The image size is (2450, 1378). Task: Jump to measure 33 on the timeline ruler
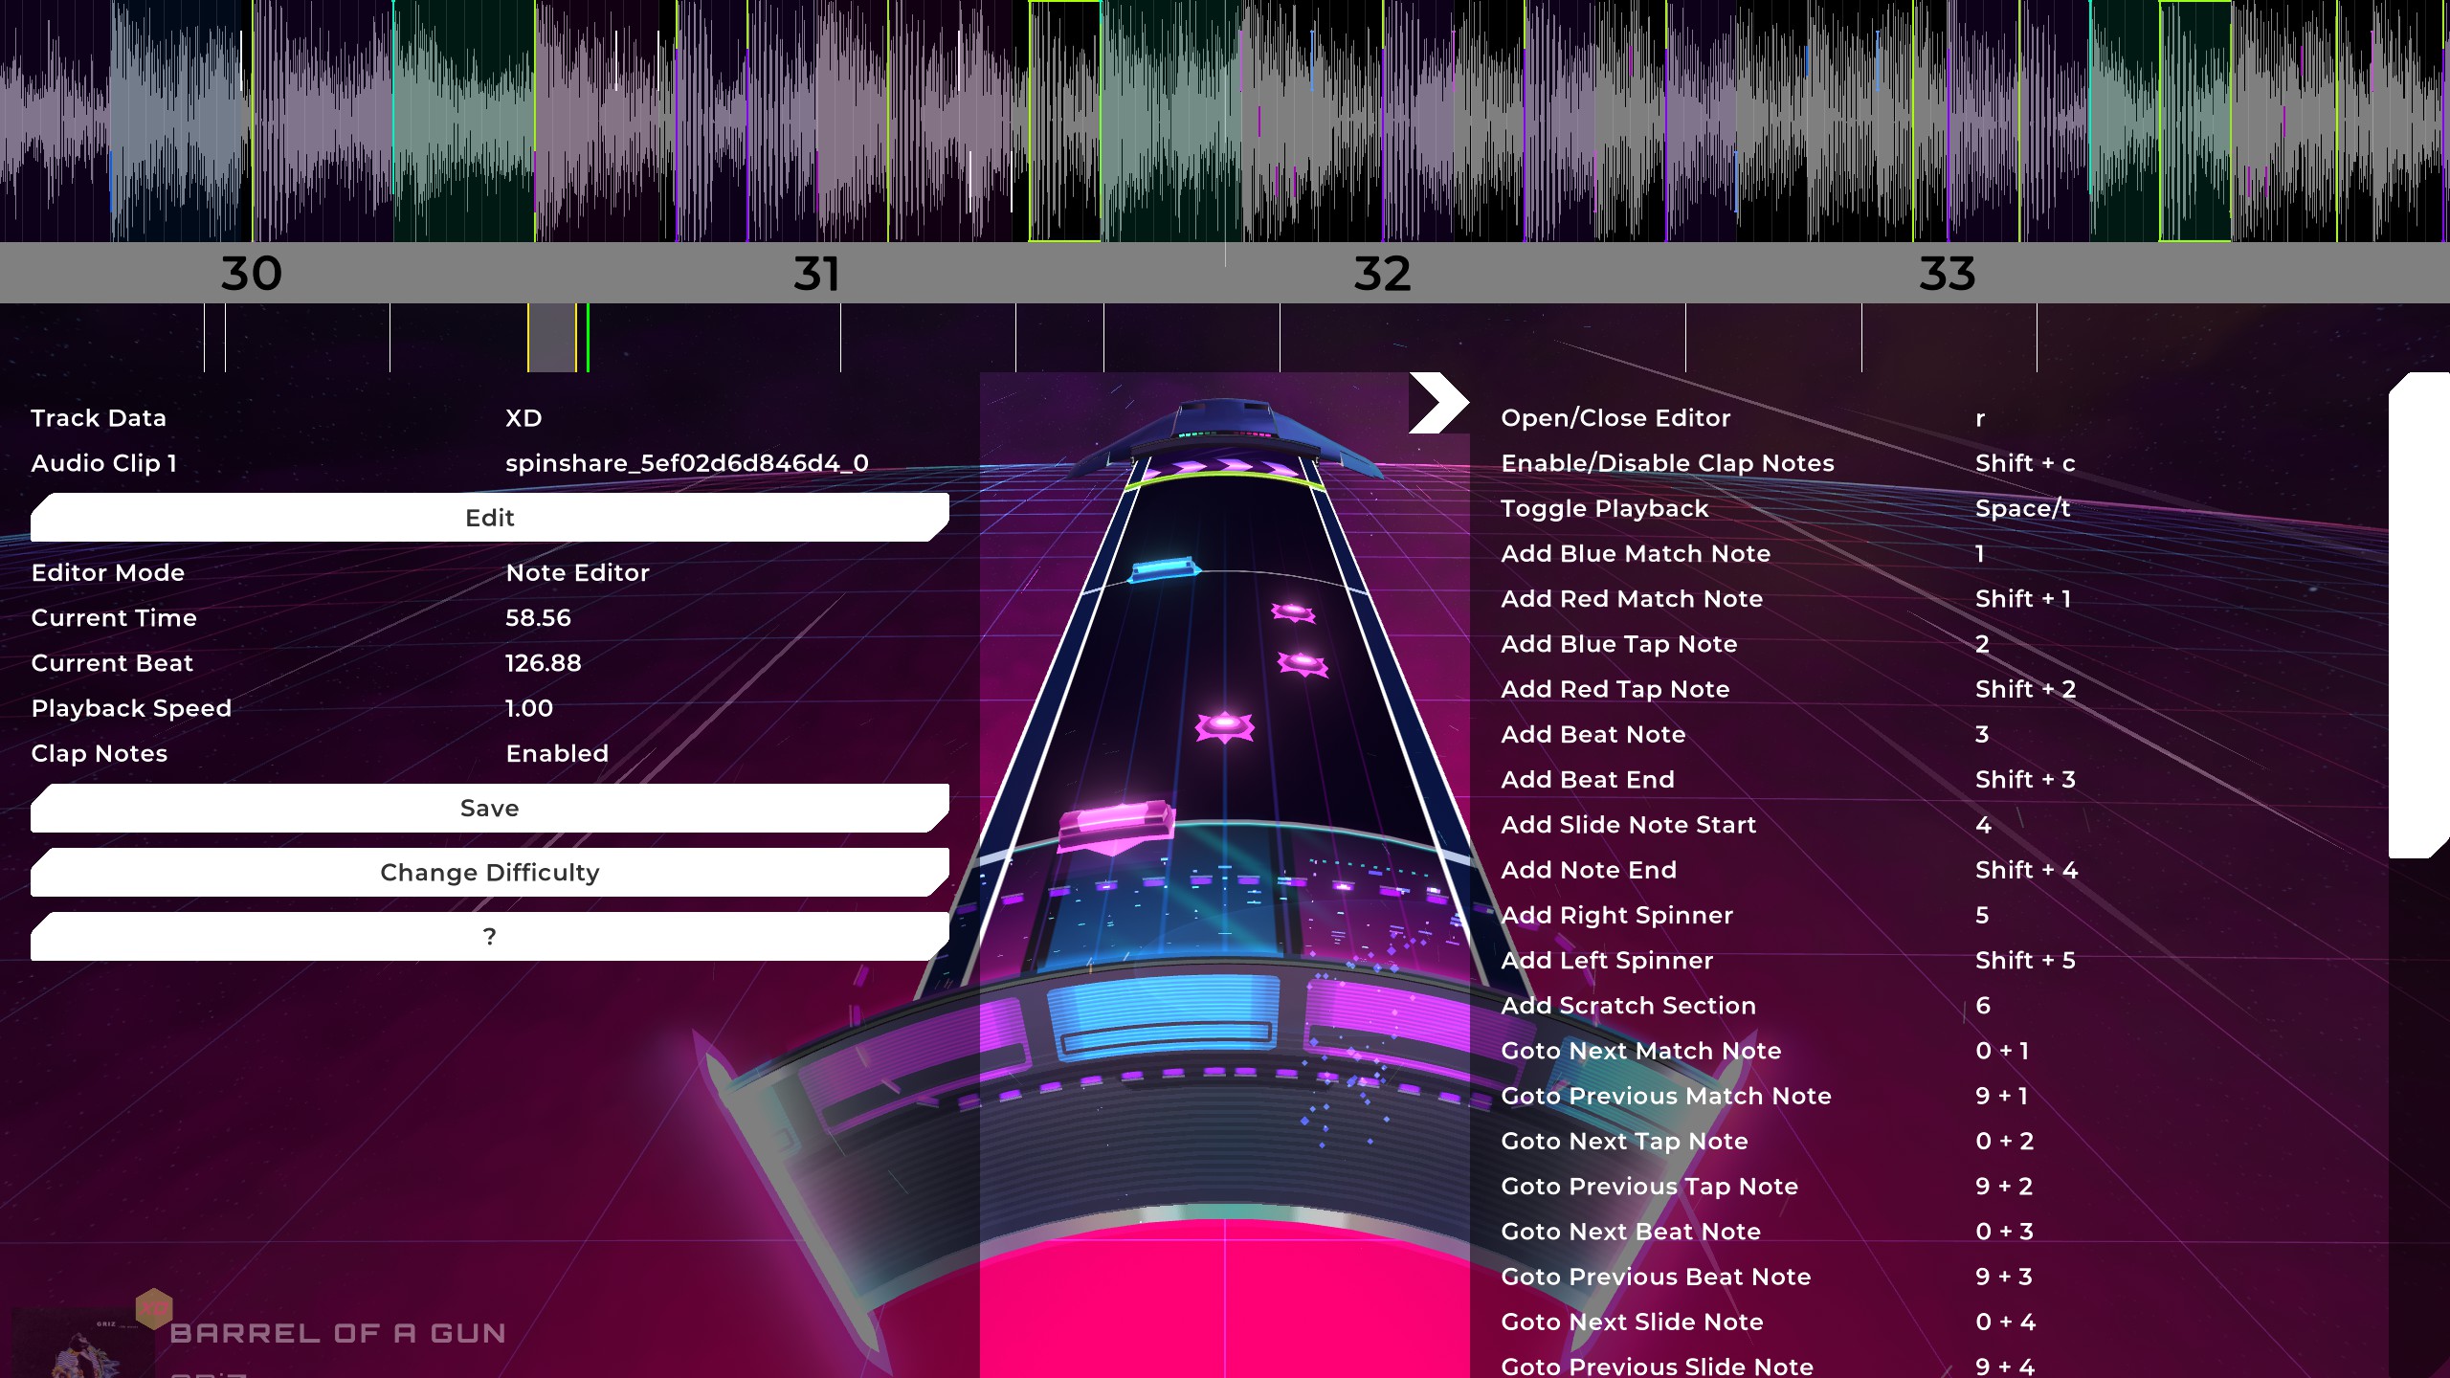coord(1947,275)
